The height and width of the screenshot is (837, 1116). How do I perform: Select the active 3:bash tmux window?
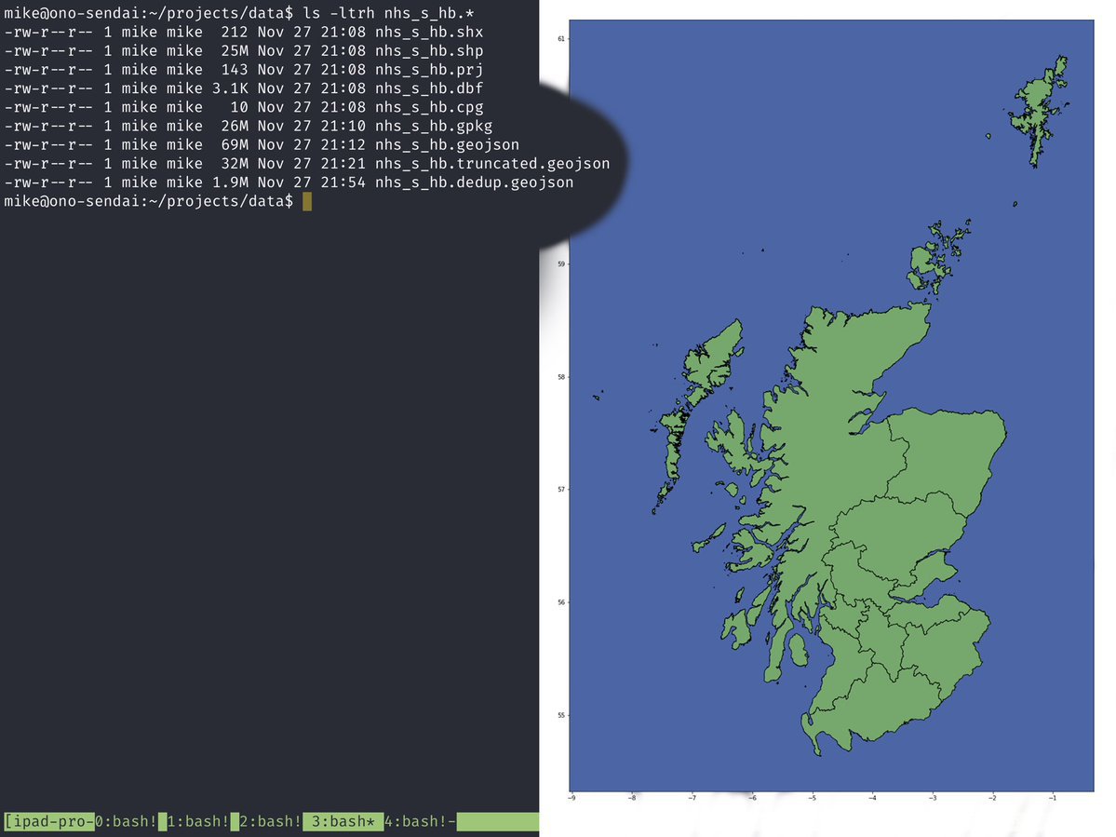point(344,821)
